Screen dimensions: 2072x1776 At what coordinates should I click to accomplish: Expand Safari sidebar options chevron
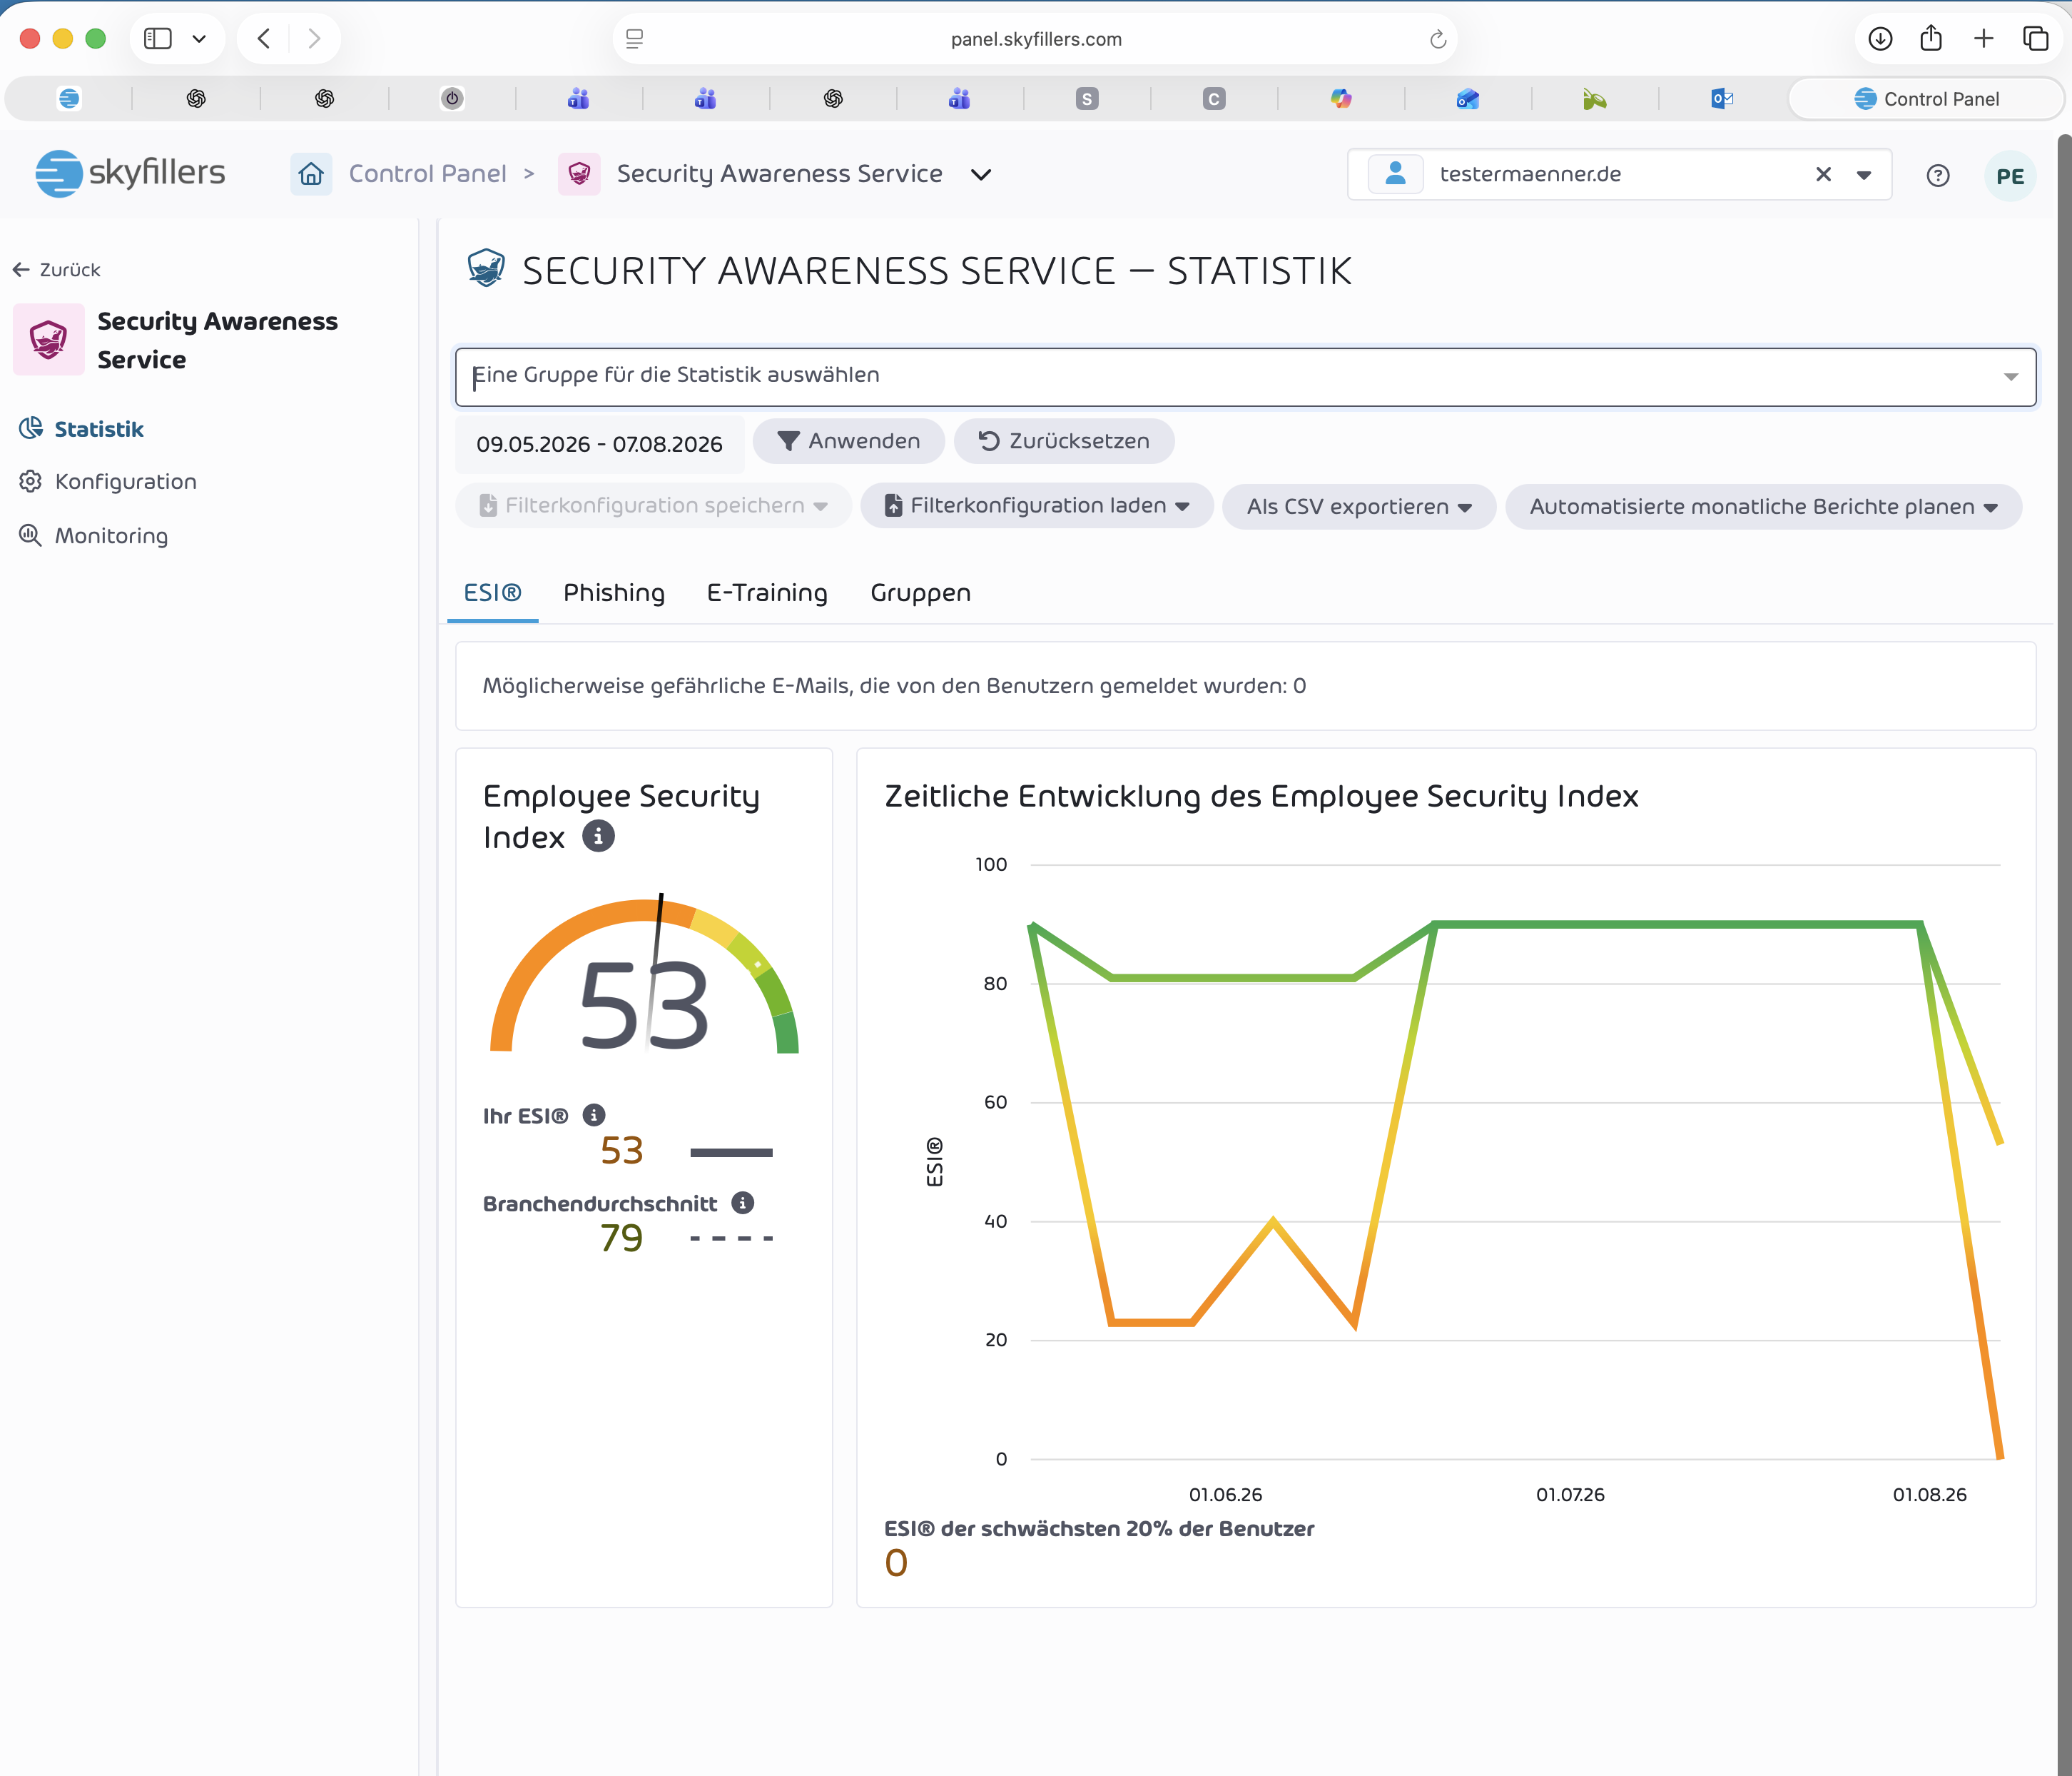(x=199, y=39)
